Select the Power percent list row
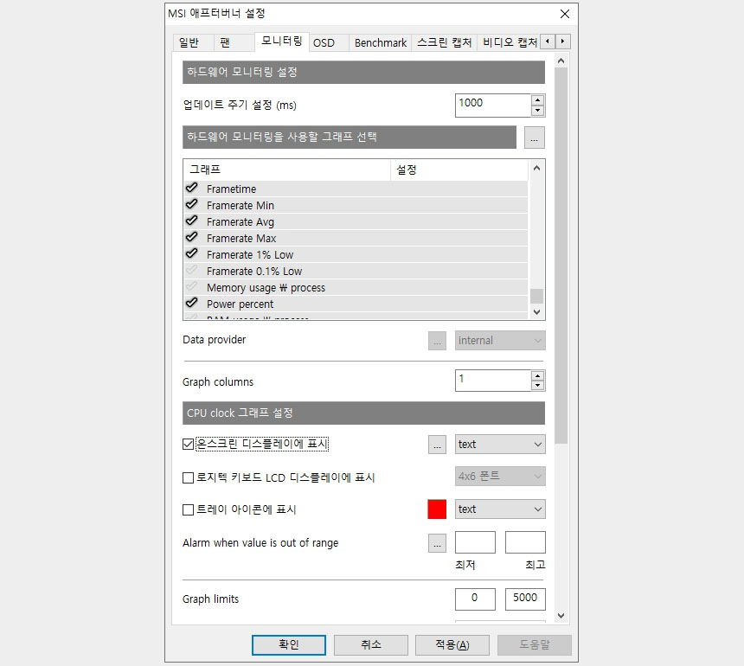This screenshot has height=666, width=744. tap(356, 304)
